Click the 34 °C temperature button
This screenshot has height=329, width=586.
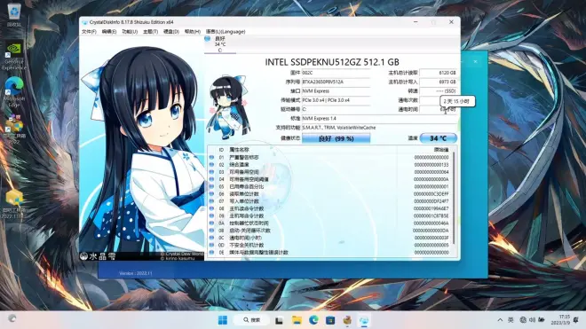pyautogui.click(x=438, y=138)
